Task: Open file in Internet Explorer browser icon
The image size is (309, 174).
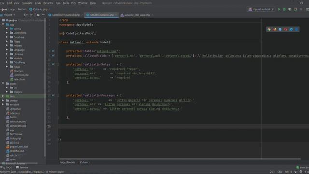Action: 291,29
